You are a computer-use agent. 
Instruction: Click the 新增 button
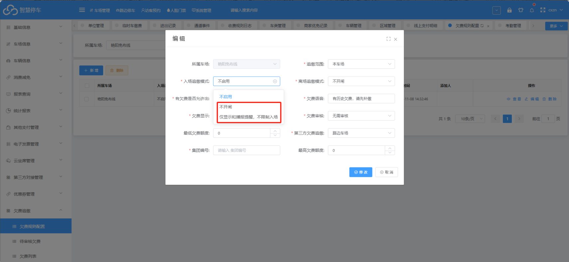(91, 70)
